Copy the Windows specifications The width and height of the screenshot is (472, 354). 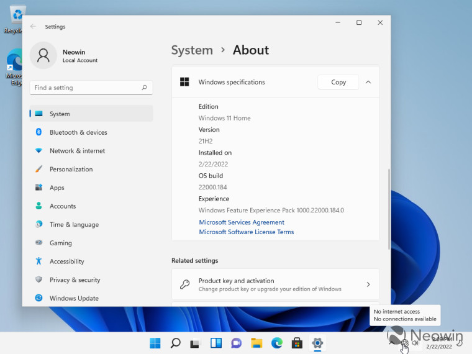[338, 82]
